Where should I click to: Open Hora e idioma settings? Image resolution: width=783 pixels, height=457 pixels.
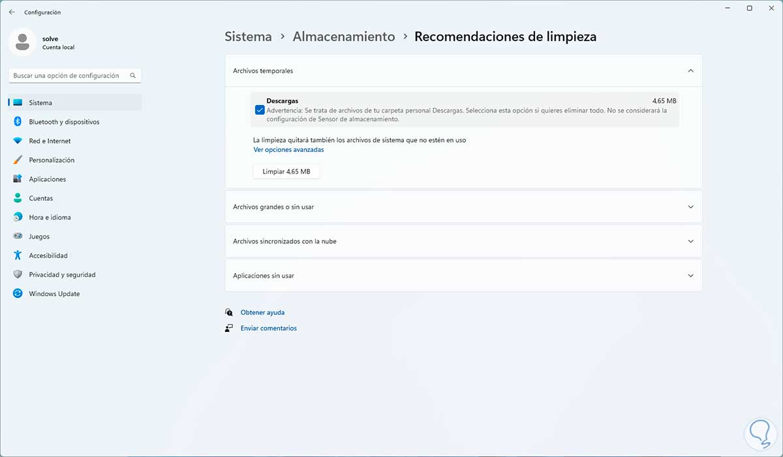coord(75,217)
